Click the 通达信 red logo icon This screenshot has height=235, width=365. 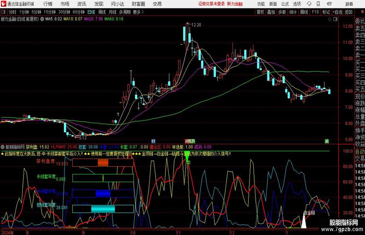(3, 4)
